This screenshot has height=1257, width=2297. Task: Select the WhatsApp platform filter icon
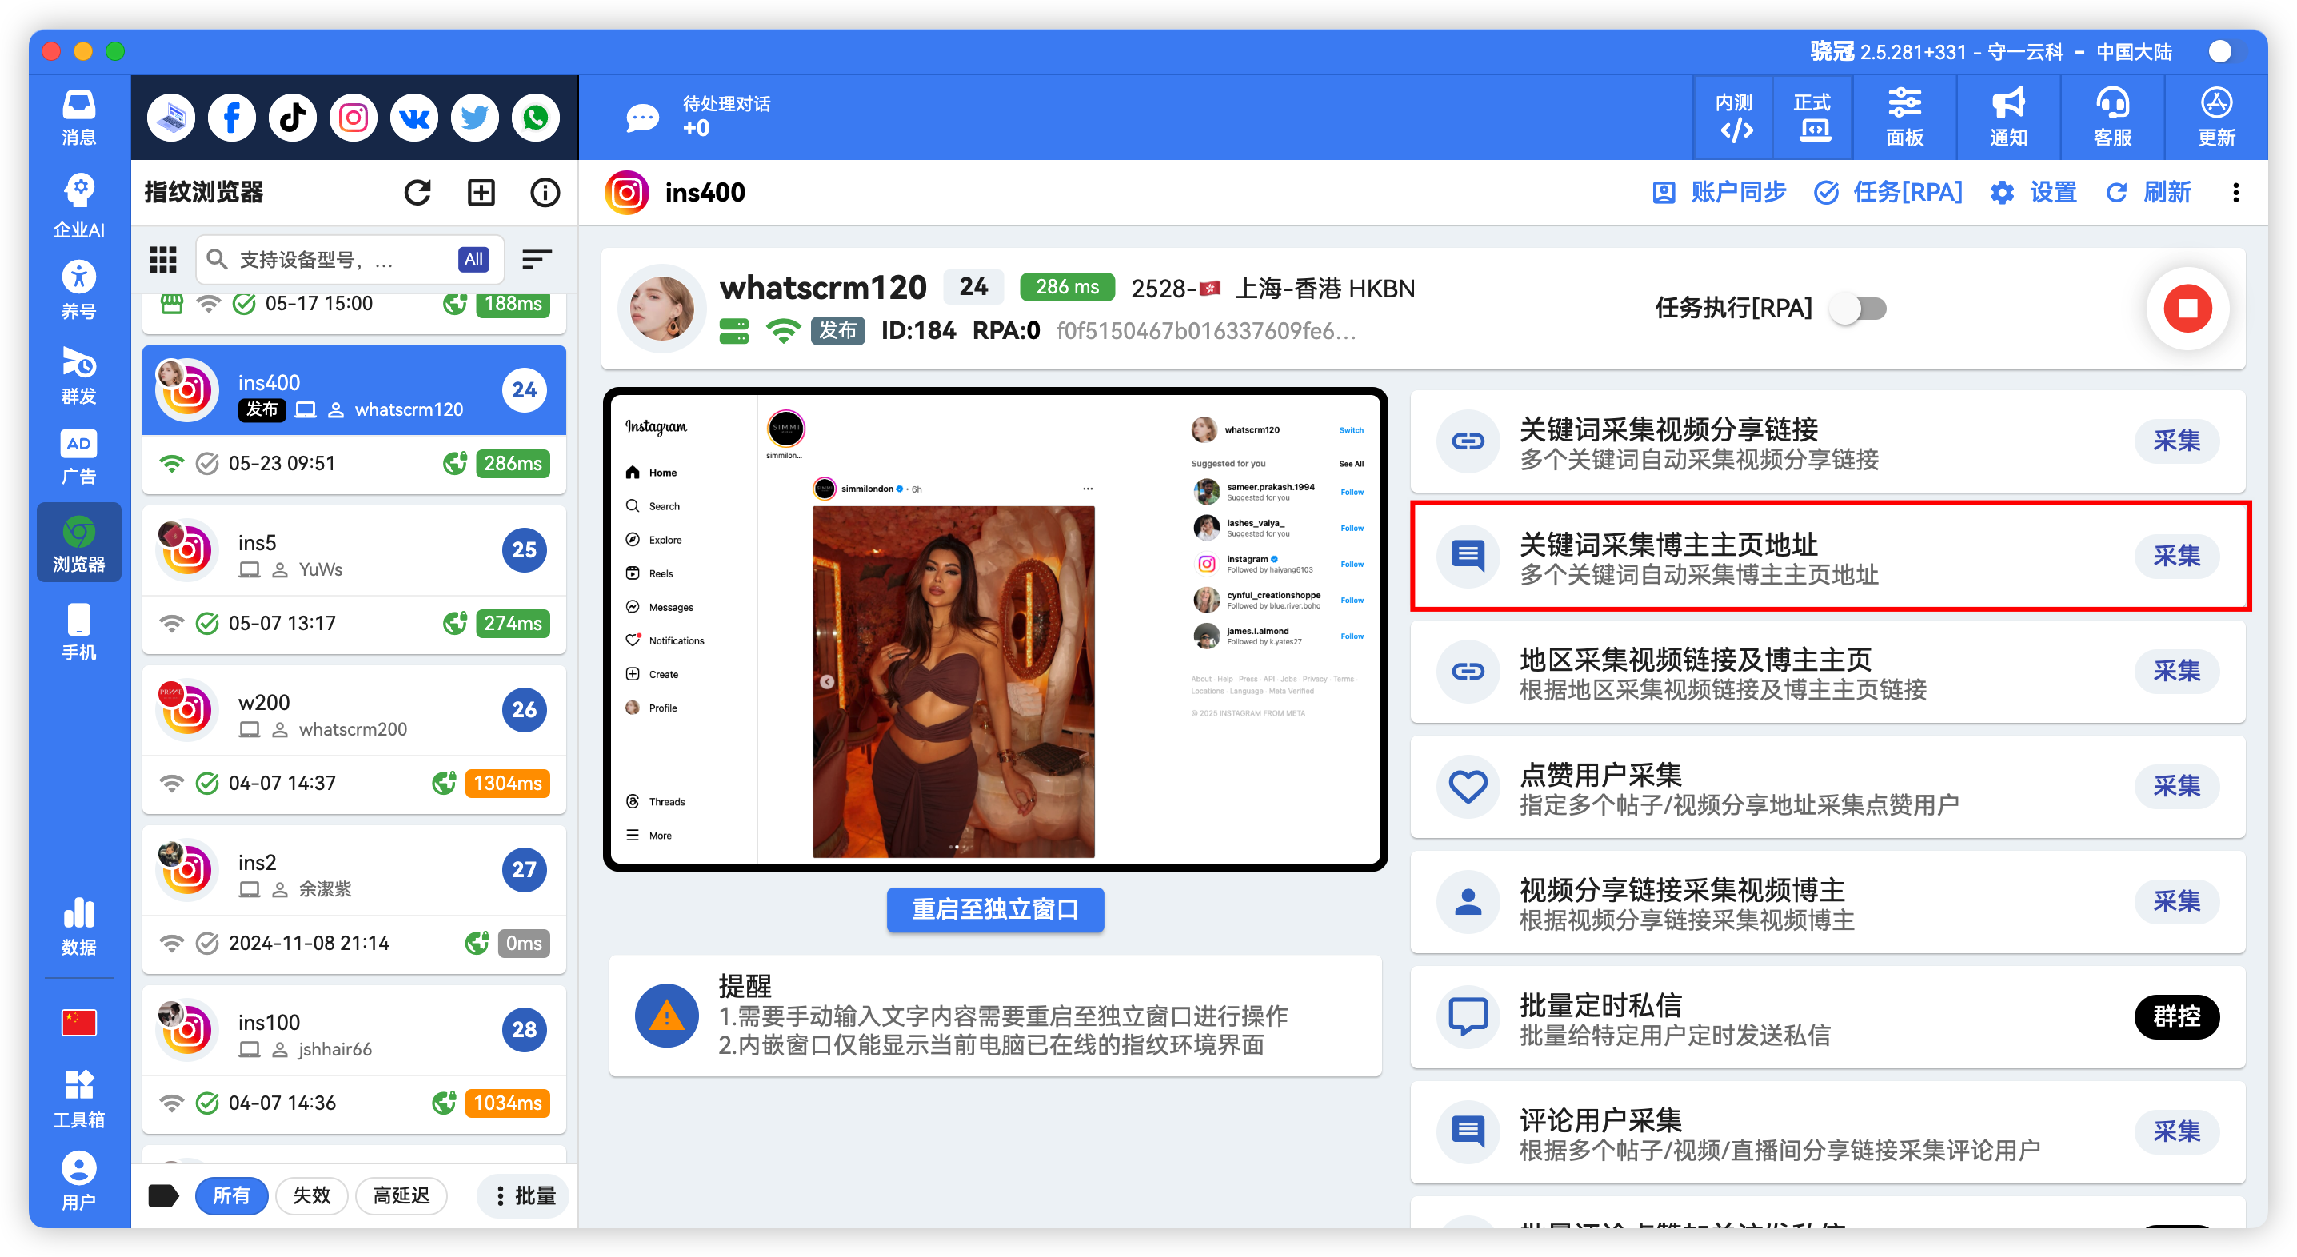[x=535, y=117]
